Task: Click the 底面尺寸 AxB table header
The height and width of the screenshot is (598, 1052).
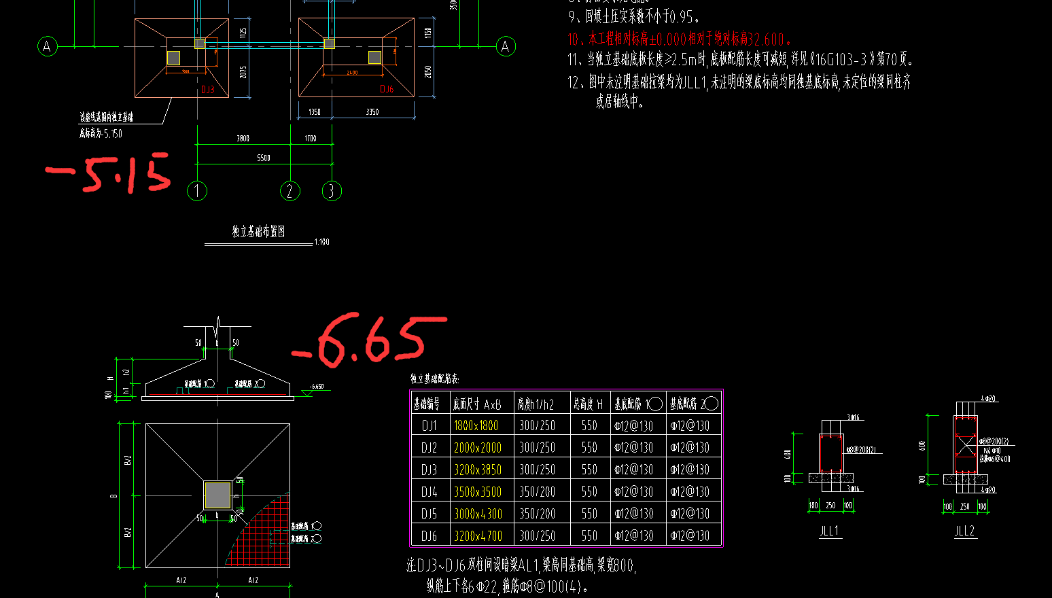Action: pos(477,404)
